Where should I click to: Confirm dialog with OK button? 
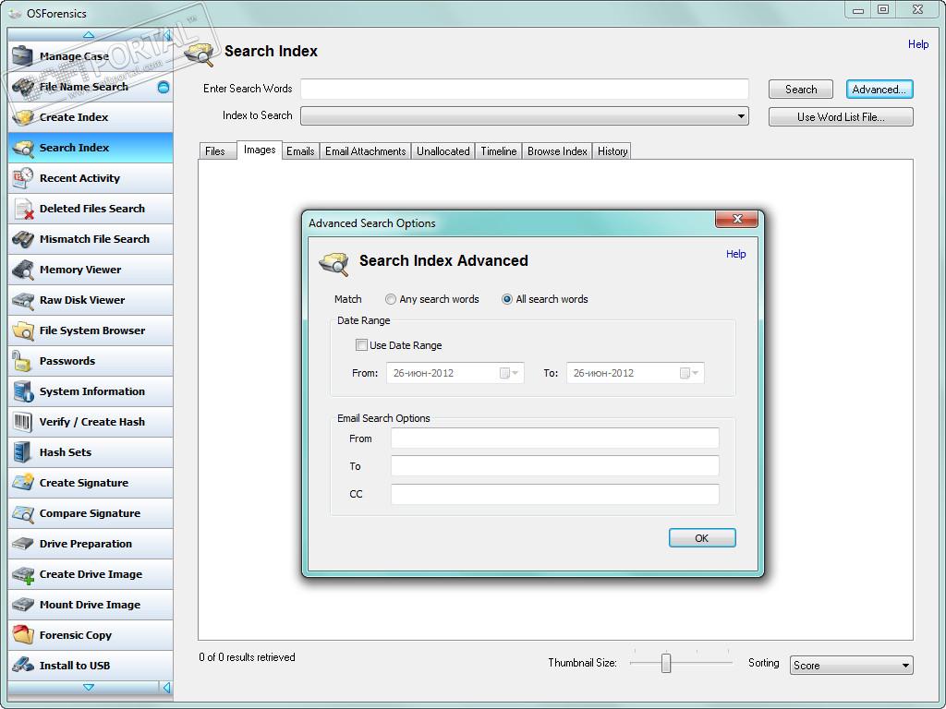coord(702,538)
